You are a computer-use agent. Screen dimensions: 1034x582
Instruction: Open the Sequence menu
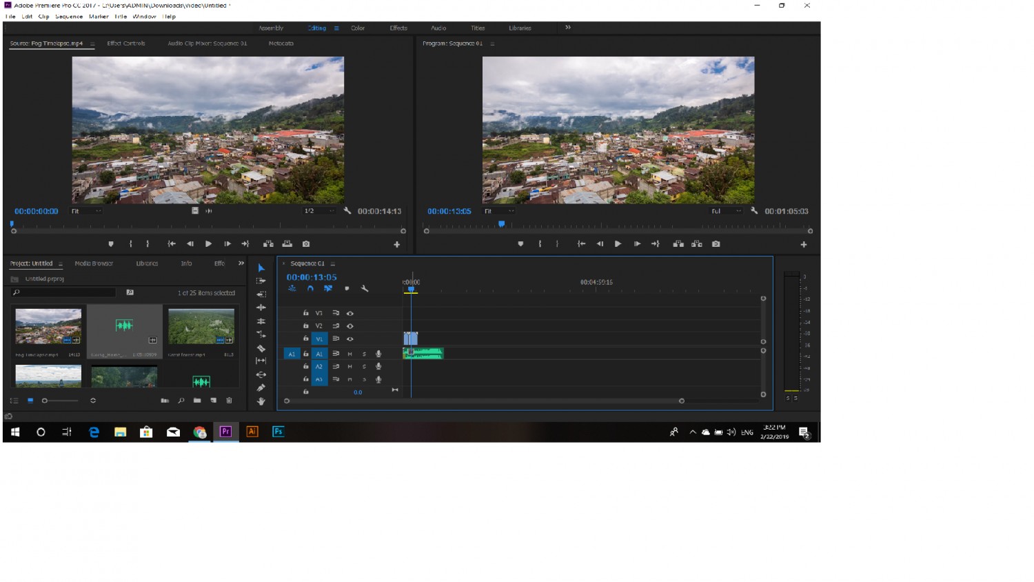pyautogui.click(x=69, y=17)
